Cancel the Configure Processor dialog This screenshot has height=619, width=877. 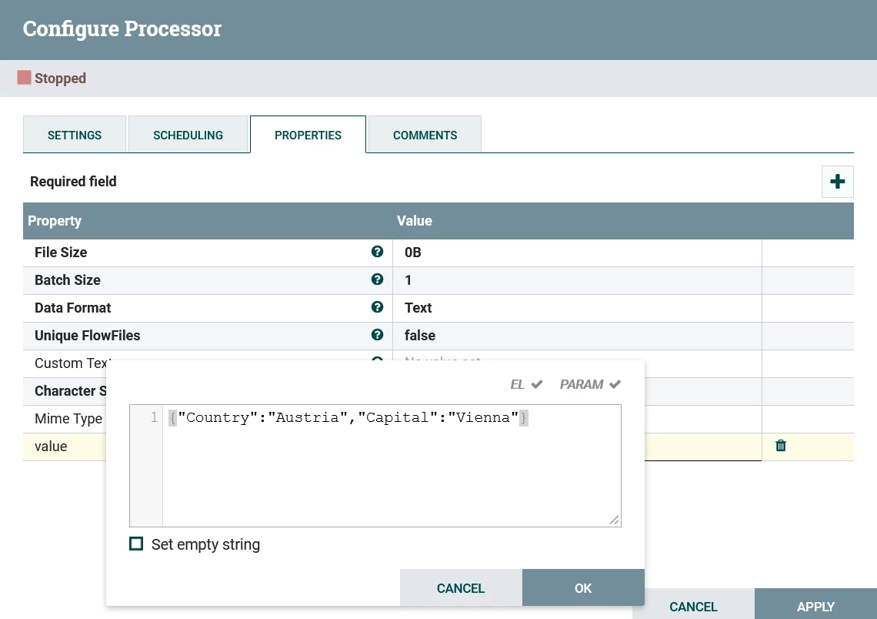click(694, 607)
